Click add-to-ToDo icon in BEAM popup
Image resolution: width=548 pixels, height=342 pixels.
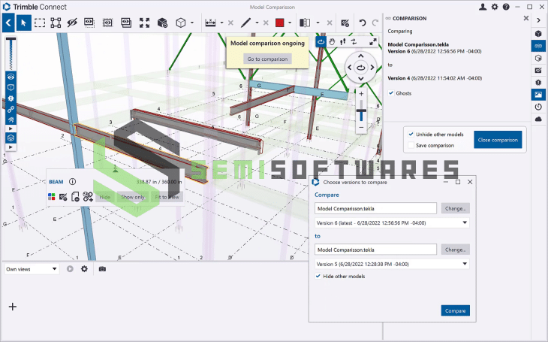point(63,197)
